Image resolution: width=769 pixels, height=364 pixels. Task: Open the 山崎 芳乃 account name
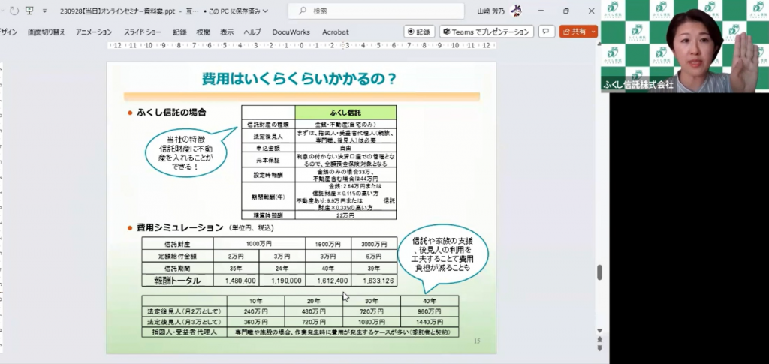click(490, 11)
